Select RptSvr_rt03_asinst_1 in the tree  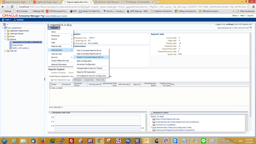(21, 48)
